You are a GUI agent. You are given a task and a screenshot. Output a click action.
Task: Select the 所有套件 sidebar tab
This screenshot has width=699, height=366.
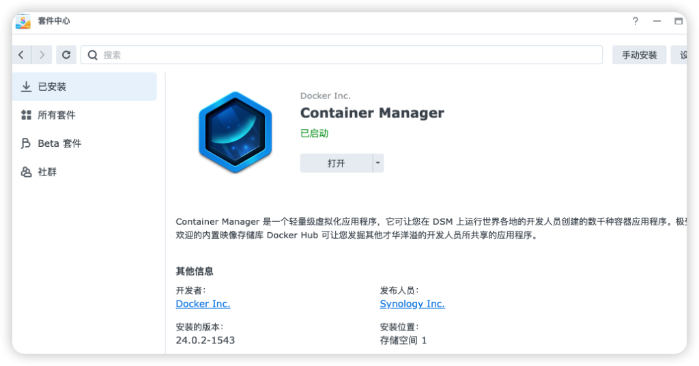point(85,115)
